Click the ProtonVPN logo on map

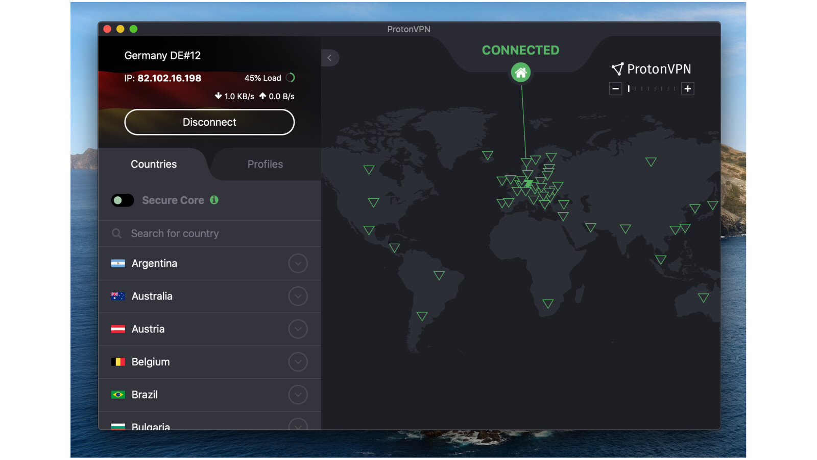(x=651, y=69)
